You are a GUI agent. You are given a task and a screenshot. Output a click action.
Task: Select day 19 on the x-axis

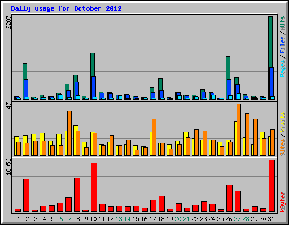point(169,219)
